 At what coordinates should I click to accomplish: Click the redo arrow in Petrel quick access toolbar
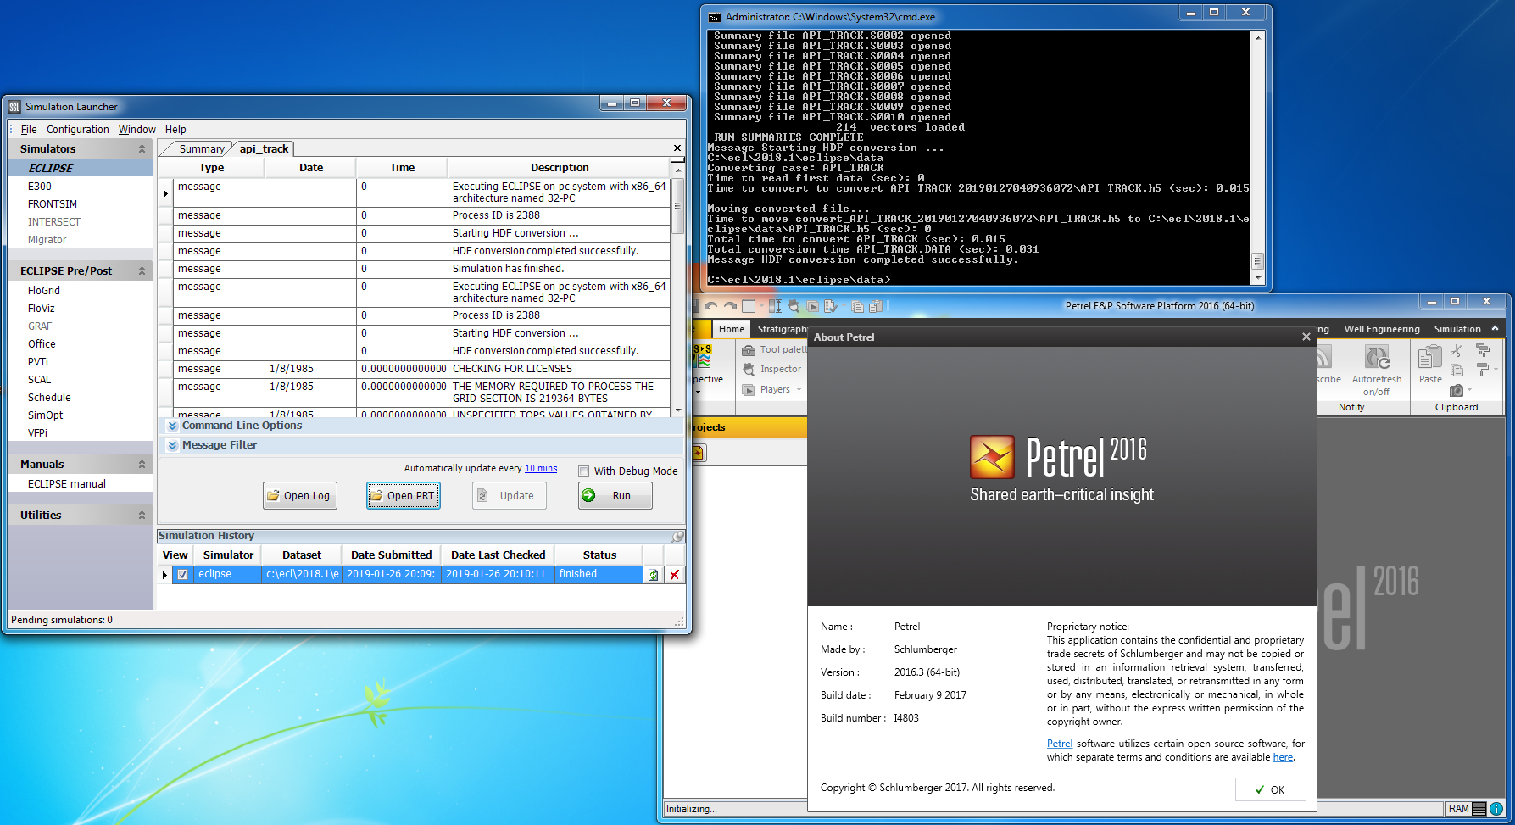pos(730,306)
